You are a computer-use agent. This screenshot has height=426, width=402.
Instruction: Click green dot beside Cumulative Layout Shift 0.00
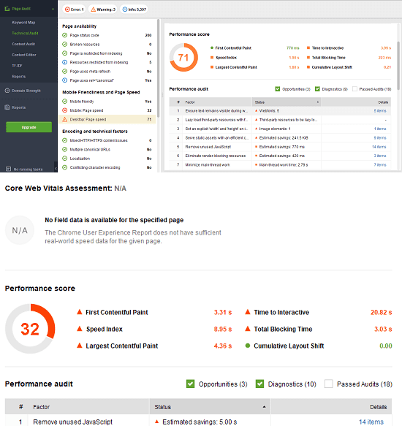(x=248, y=346)
